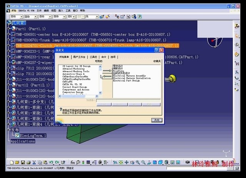Switch to the 命令 tab
The image size is (246, 178).
(x=104, y=57)
